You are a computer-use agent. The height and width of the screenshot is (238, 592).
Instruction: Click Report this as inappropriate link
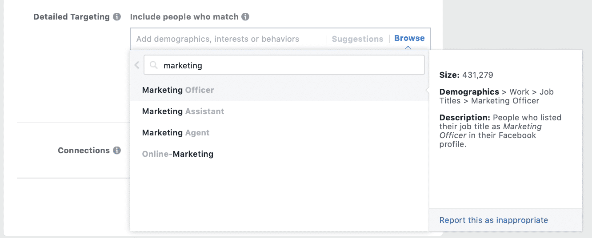point(493,220)
